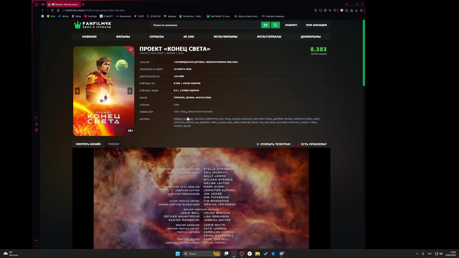Open ChatGPT bookmark in bookmarks bar
Image resolution: width=459 pixels, height=258 pixels.
(106, 16)
